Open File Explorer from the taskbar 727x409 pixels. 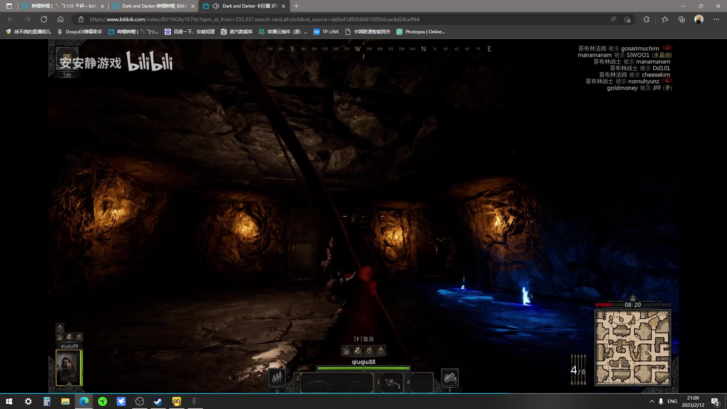[65, 401]
